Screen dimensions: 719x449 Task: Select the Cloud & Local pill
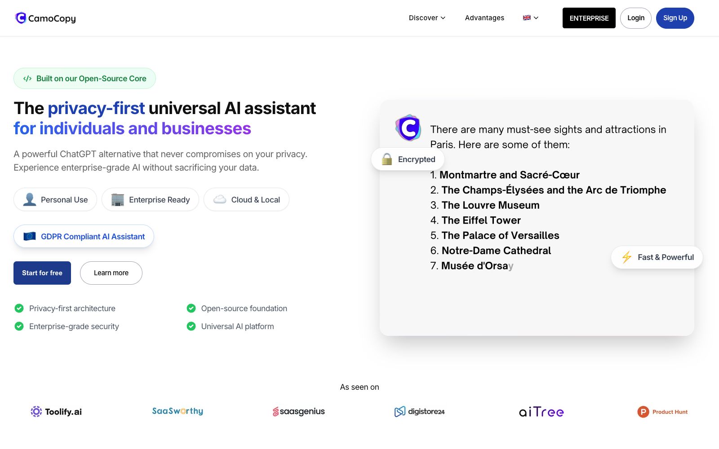[246, 199]
